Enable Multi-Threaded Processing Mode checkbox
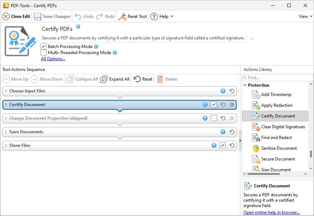The width and height of the screenshot is (314, 216). [43, 52]
